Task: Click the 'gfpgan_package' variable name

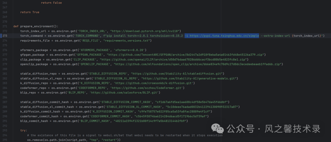Action: (32, 55)
